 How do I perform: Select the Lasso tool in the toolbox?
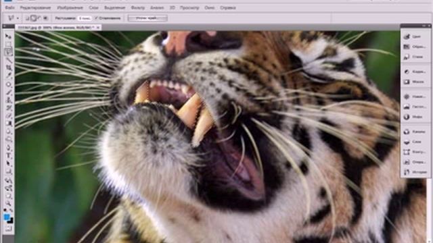point(9,52)
